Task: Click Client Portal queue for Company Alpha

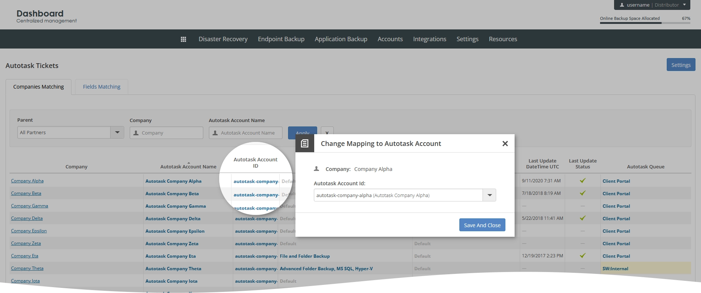Action: click(616, 181)
